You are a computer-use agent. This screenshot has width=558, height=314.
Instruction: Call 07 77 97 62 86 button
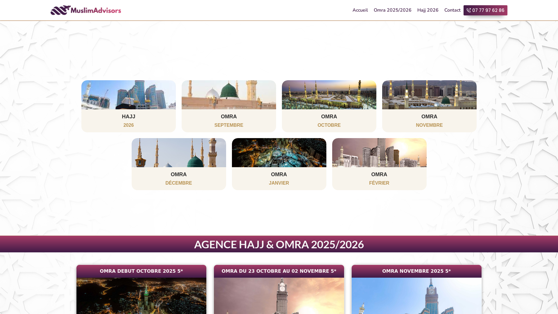coord(485,10)
